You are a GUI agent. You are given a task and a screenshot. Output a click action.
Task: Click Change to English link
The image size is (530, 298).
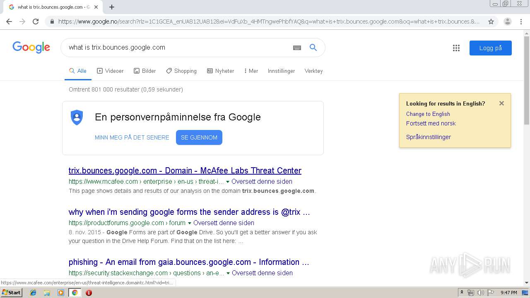coord(428,114)
